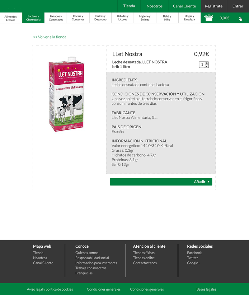Viewport: 249px width, 295px height.
Task: Click the Llet Nostra milk carton image
Action: (x=66, y=94)
